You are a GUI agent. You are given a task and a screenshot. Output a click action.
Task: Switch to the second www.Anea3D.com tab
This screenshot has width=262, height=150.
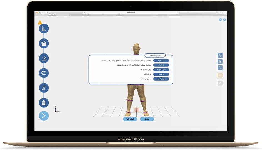coord(87,15)
